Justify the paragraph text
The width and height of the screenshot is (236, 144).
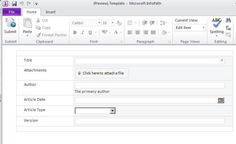pos(153,32)
